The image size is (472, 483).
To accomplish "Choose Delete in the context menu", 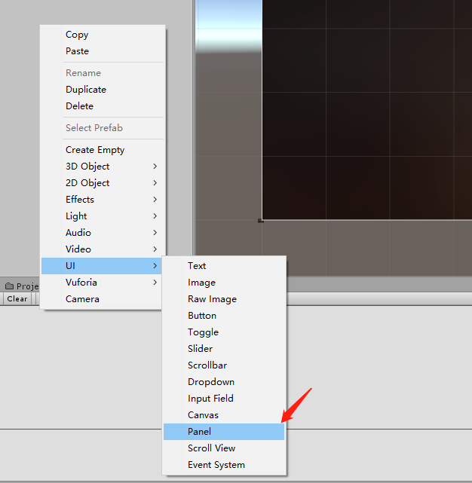I will coord(103,106).
